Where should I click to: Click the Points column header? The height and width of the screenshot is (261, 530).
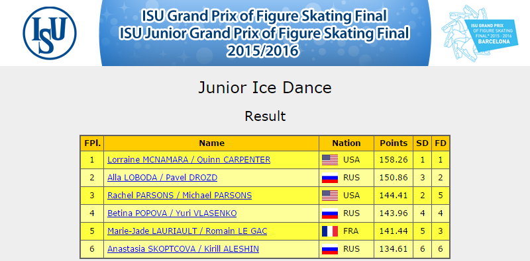tap(394, 143)
